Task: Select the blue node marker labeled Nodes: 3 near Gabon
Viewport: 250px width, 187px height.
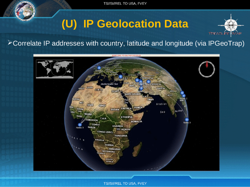Action: (80, 125)
